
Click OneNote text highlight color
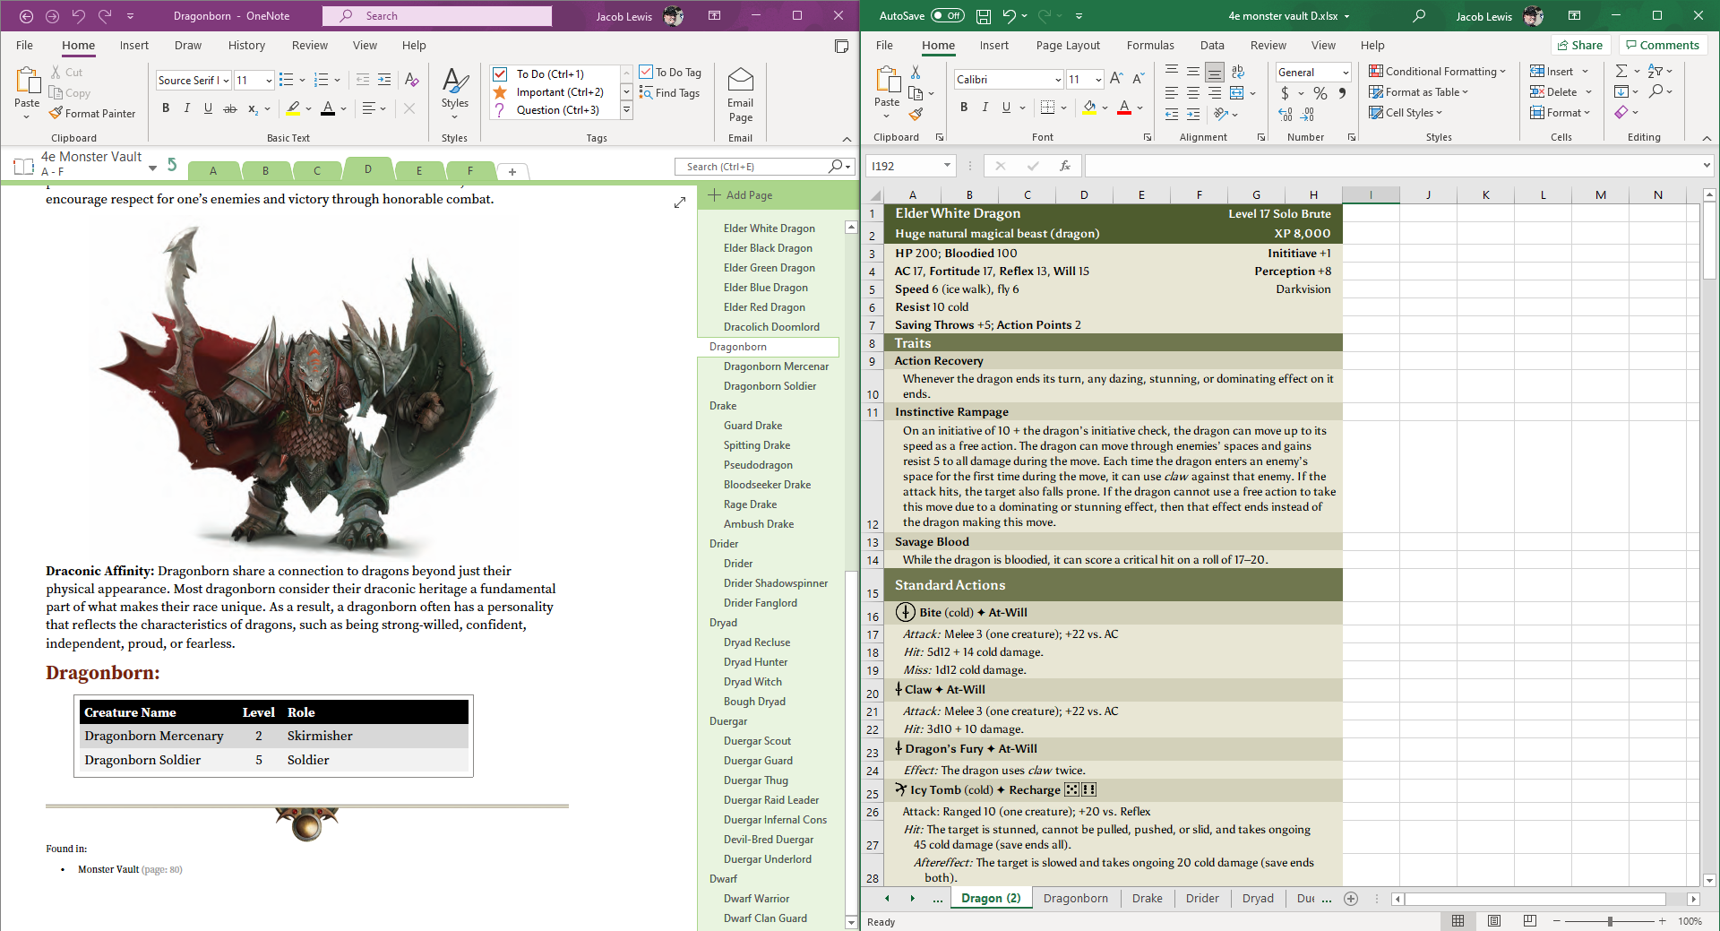(x=293, y=108)
